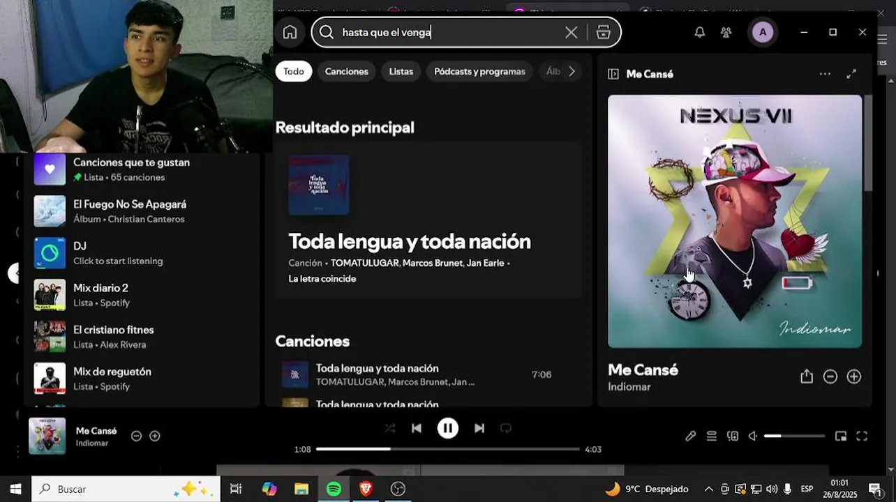Open 'El Fuego No Se Apagará' album in library

143,211
